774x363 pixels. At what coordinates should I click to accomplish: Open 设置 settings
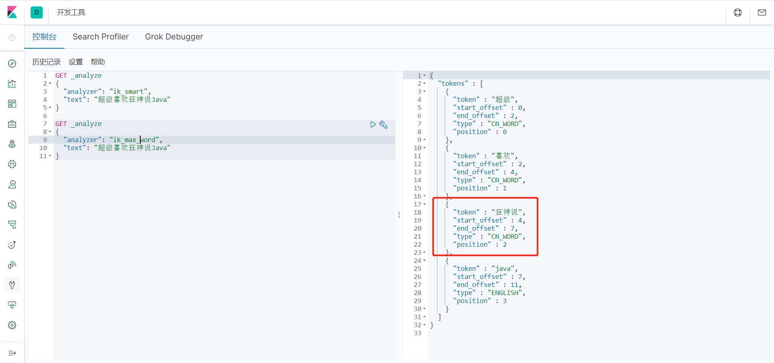click(x=75, y=62)
